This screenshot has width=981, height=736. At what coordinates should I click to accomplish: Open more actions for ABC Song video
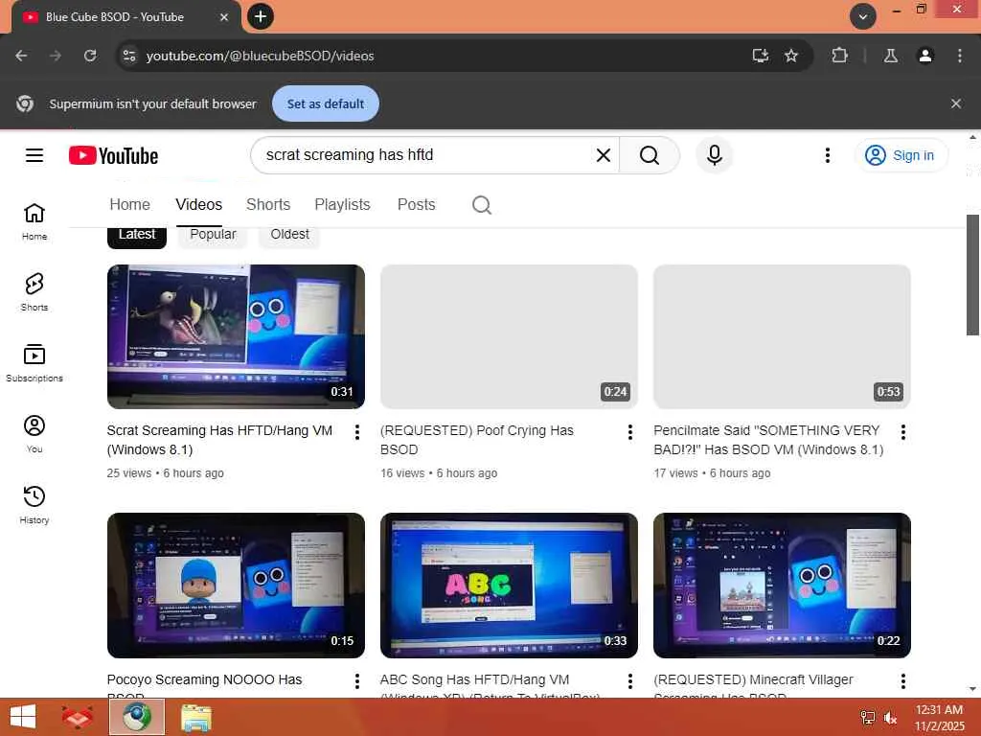coord(630,681)
